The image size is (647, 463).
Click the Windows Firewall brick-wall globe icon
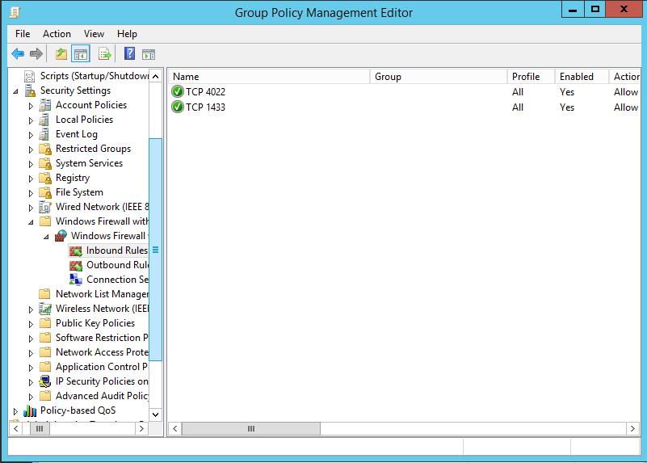61,236
